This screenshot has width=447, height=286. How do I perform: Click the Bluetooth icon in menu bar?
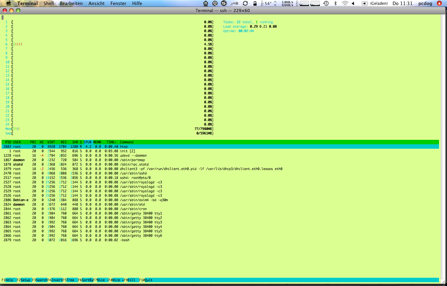[x=336, y=3]
